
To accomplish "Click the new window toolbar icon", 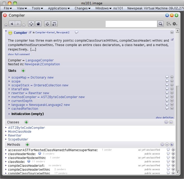I will pos(54,24).
